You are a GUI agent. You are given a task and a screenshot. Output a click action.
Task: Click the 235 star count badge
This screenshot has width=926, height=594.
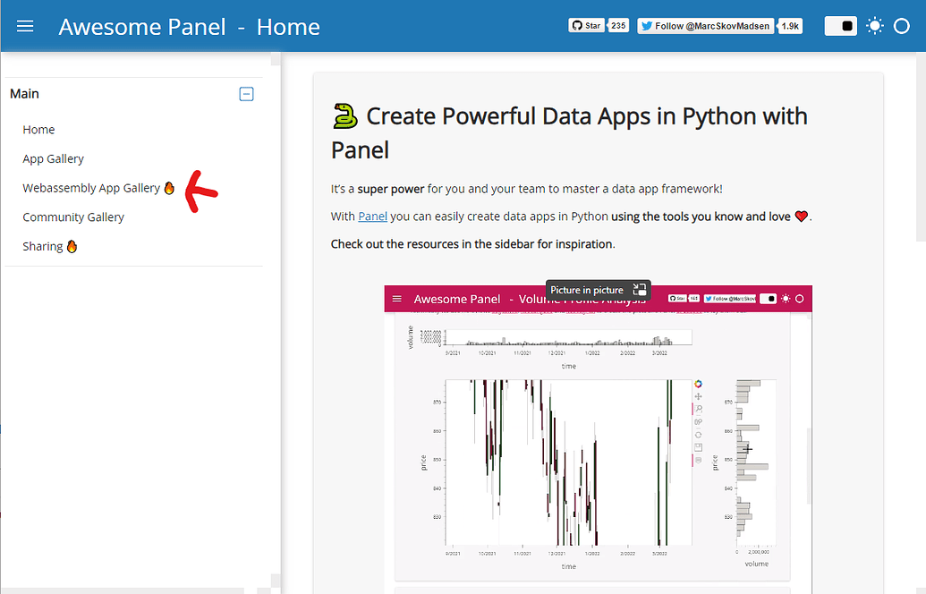tap(619, 25)
